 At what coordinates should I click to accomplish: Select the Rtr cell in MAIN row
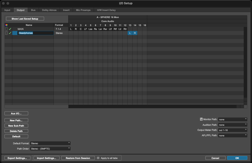pos(125,29)
